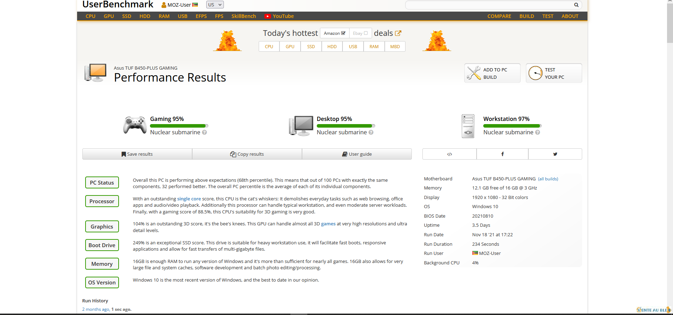
Task: Open the single core link
Action: (x=189, y=199)
